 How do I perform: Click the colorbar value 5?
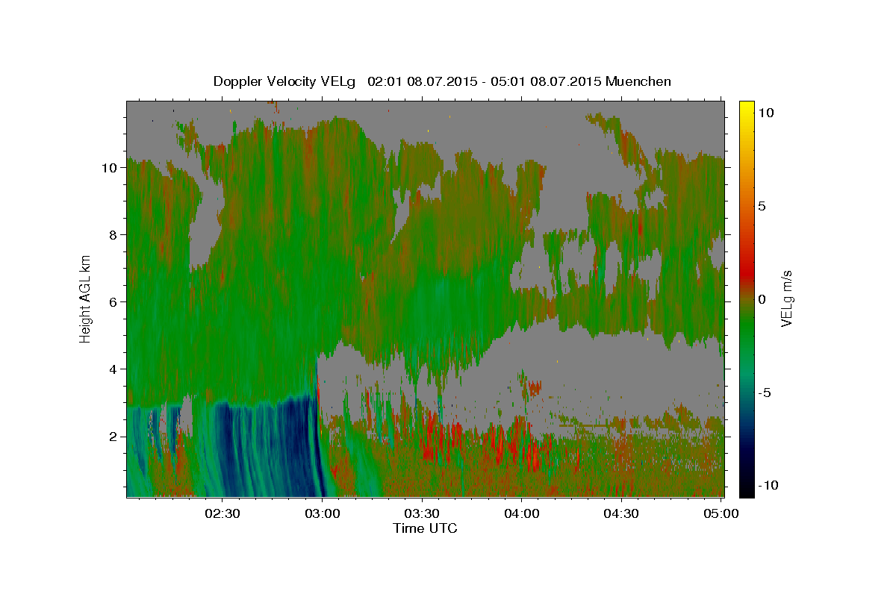762,206
